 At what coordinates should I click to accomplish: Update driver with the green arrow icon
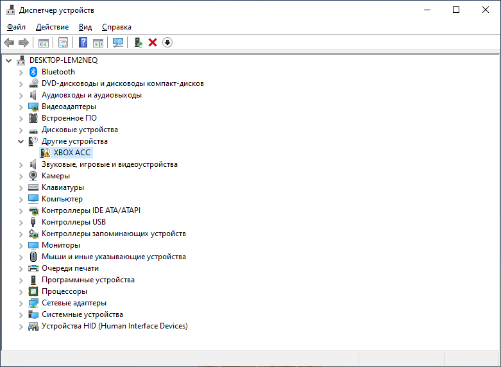tap(139, 42)
